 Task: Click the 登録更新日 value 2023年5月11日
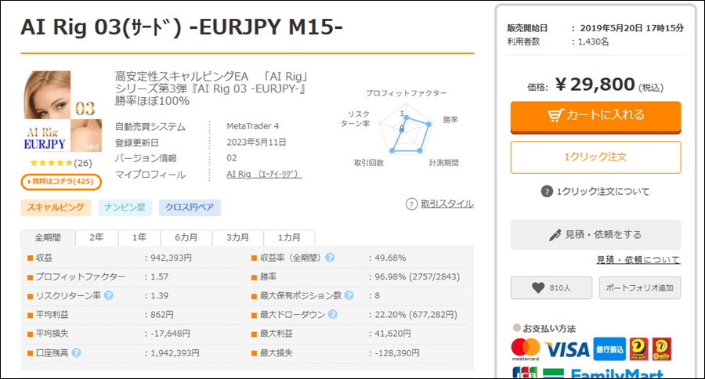256,142
